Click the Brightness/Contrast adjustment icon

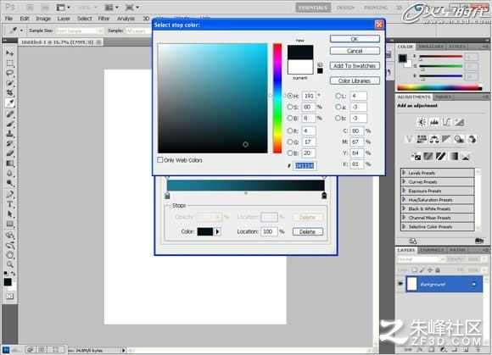tap(422, 122)
